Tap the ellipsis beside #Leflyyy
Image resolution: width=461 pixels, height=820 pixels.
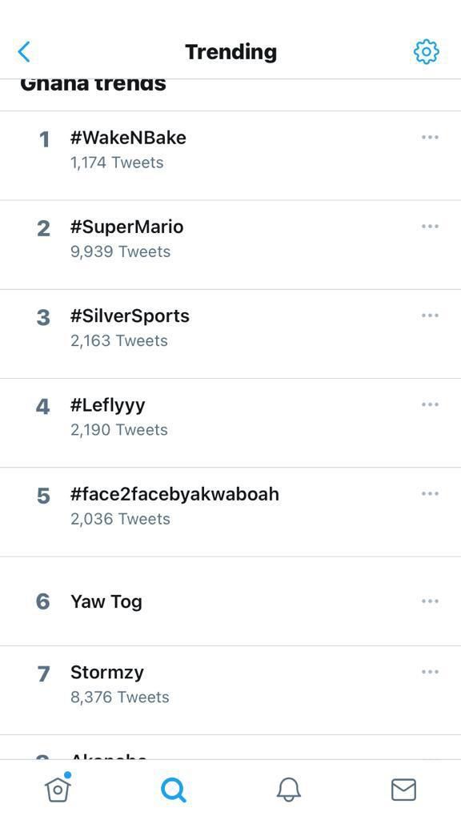[x=430, y=404]
